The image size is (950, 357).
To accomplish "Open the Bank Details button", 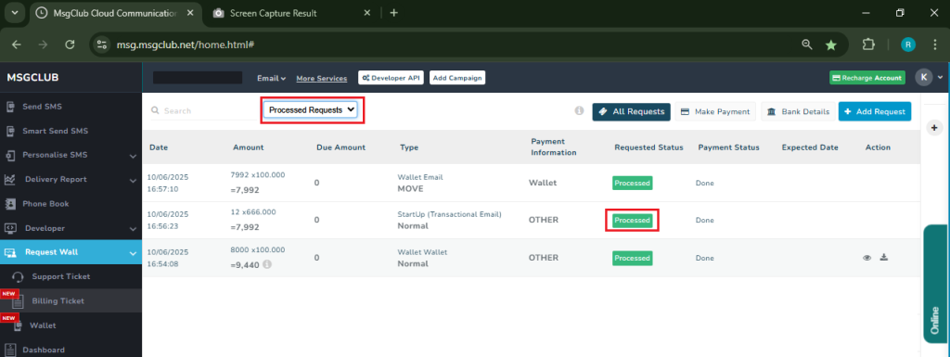I will tap(798, 111).
